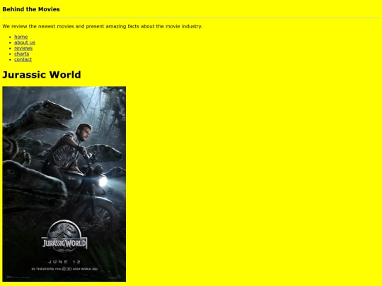The width and height of the screenshot is (382, 286).
Task: Open the reviews link
Action: (x=23, y=48)
